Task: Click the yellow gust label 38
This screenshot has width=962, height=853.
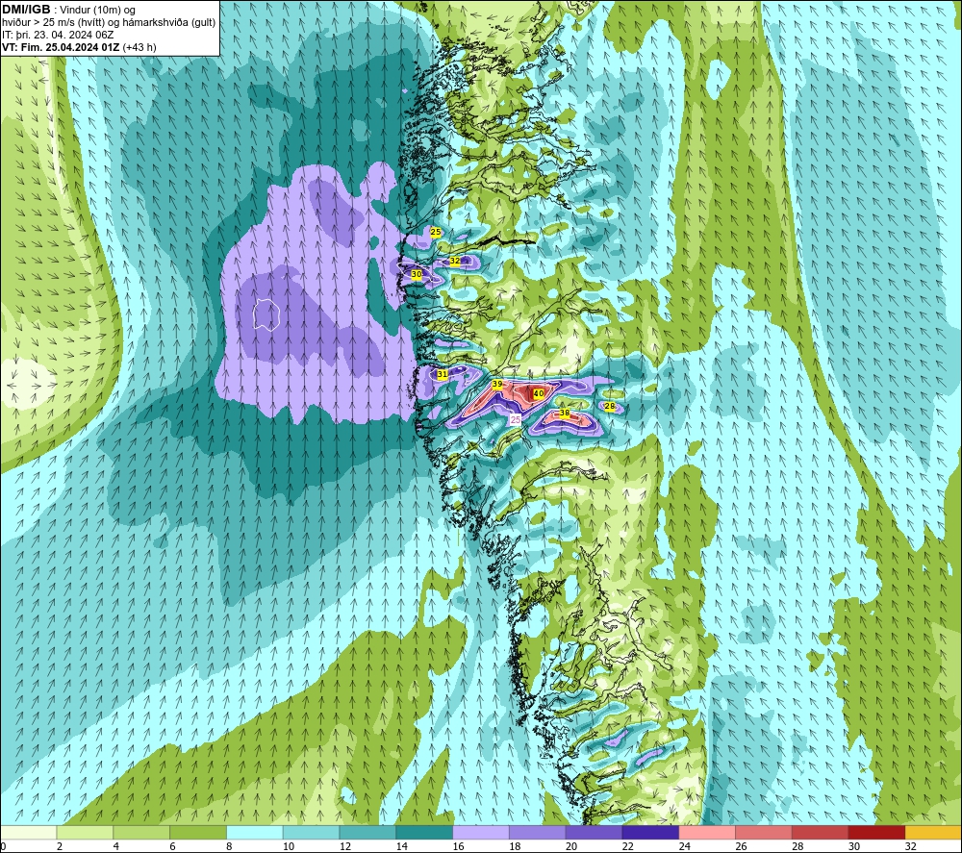Action: coord(565,414)
